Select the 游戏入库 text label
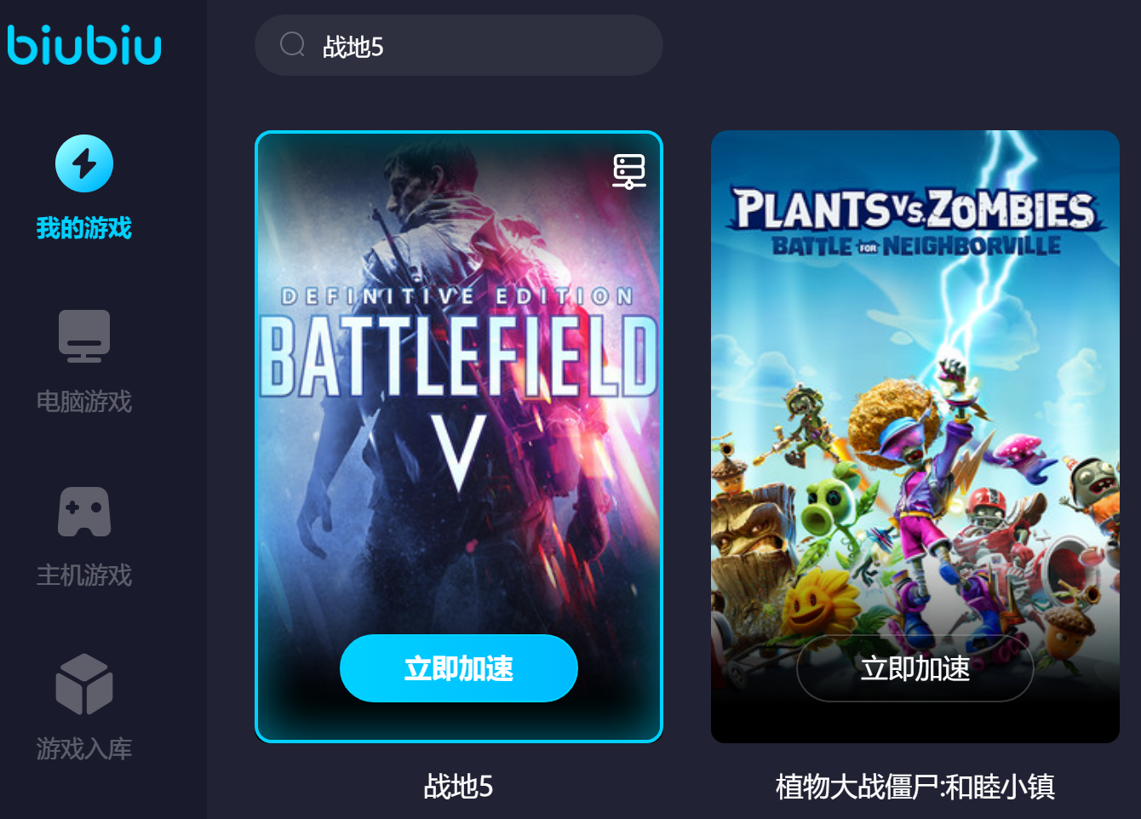The width and height of the screenshot is (1141, 819). (84, 749)
